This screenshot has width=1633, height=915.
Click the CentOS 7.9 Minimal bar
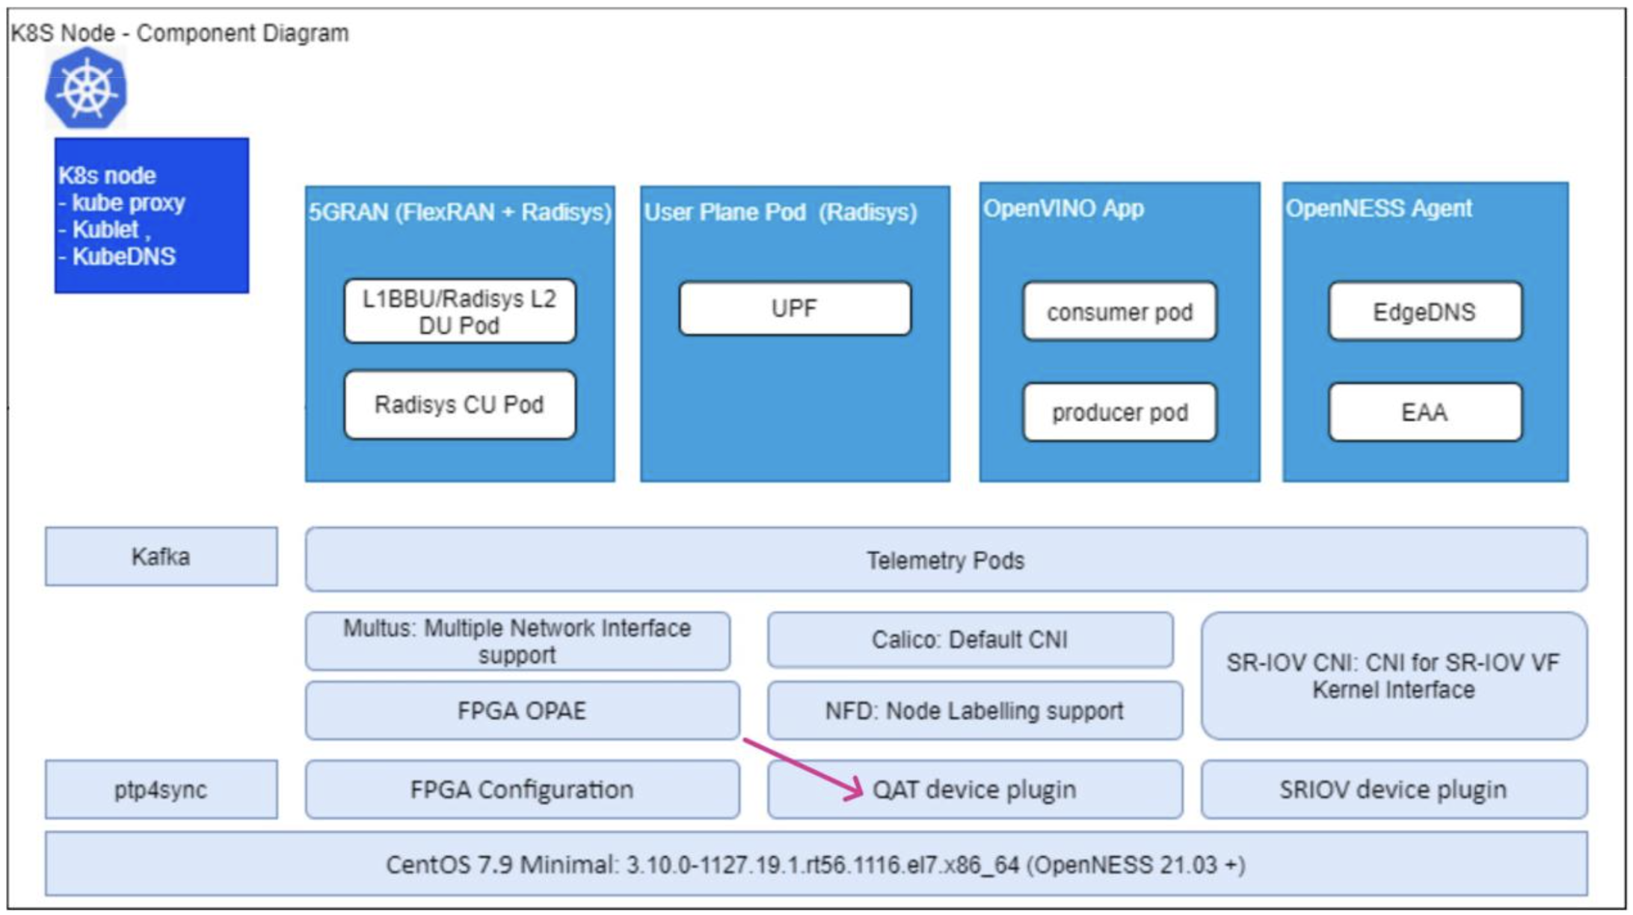coord(815,864)
